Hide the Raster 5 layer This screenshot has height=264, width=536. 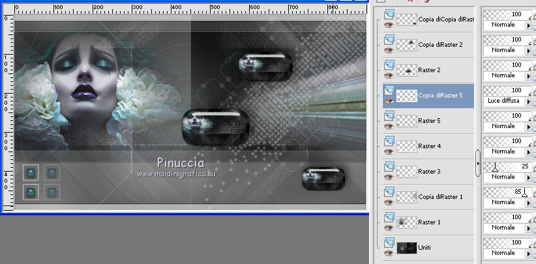[389, 126]
